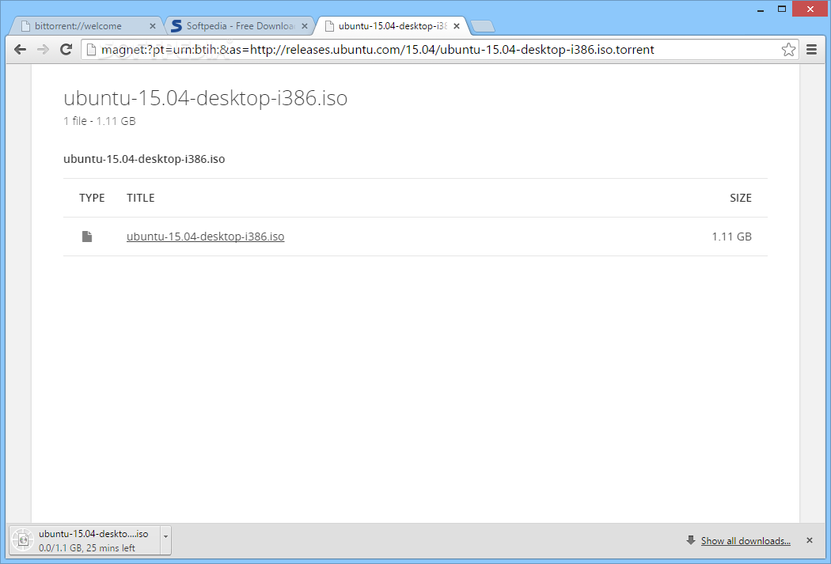Dismiss the downloads bar
This screenshot has height=564, width=831.
click(x=810, y=540)
